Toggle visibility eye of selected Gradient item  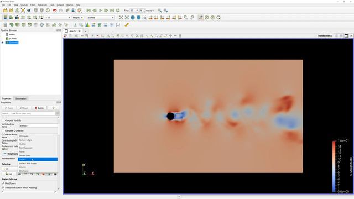[2, 43]
